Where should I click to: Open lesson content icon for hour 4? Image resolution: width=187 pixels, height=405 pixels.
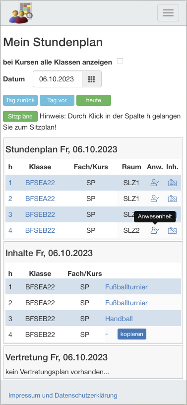click(x=172, y=230)
